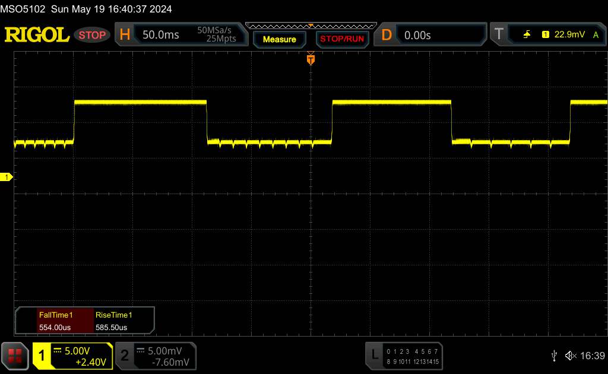Open the red function navigation menu icon
The image size is (608, 374).
[15, 356]
